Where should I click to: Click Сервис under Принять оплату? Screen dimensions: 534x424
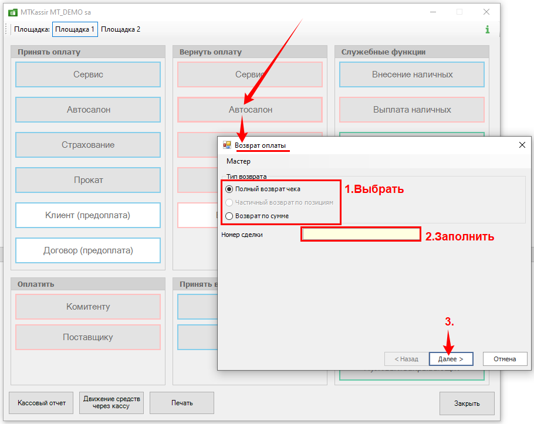pyautogui.click(x=88, y=74)
